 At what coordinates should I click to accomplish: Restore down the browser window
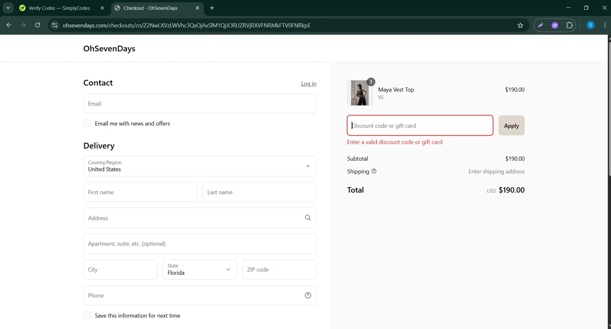point(586,8)
